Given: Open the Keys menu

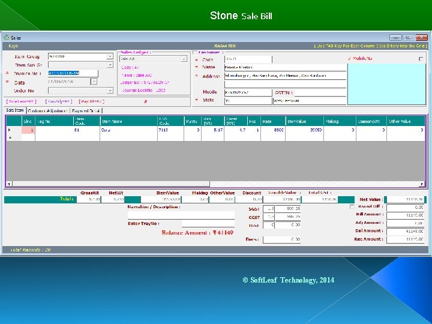Looking at the screenshot, I should pyautogui.click(x=13, y=46).
